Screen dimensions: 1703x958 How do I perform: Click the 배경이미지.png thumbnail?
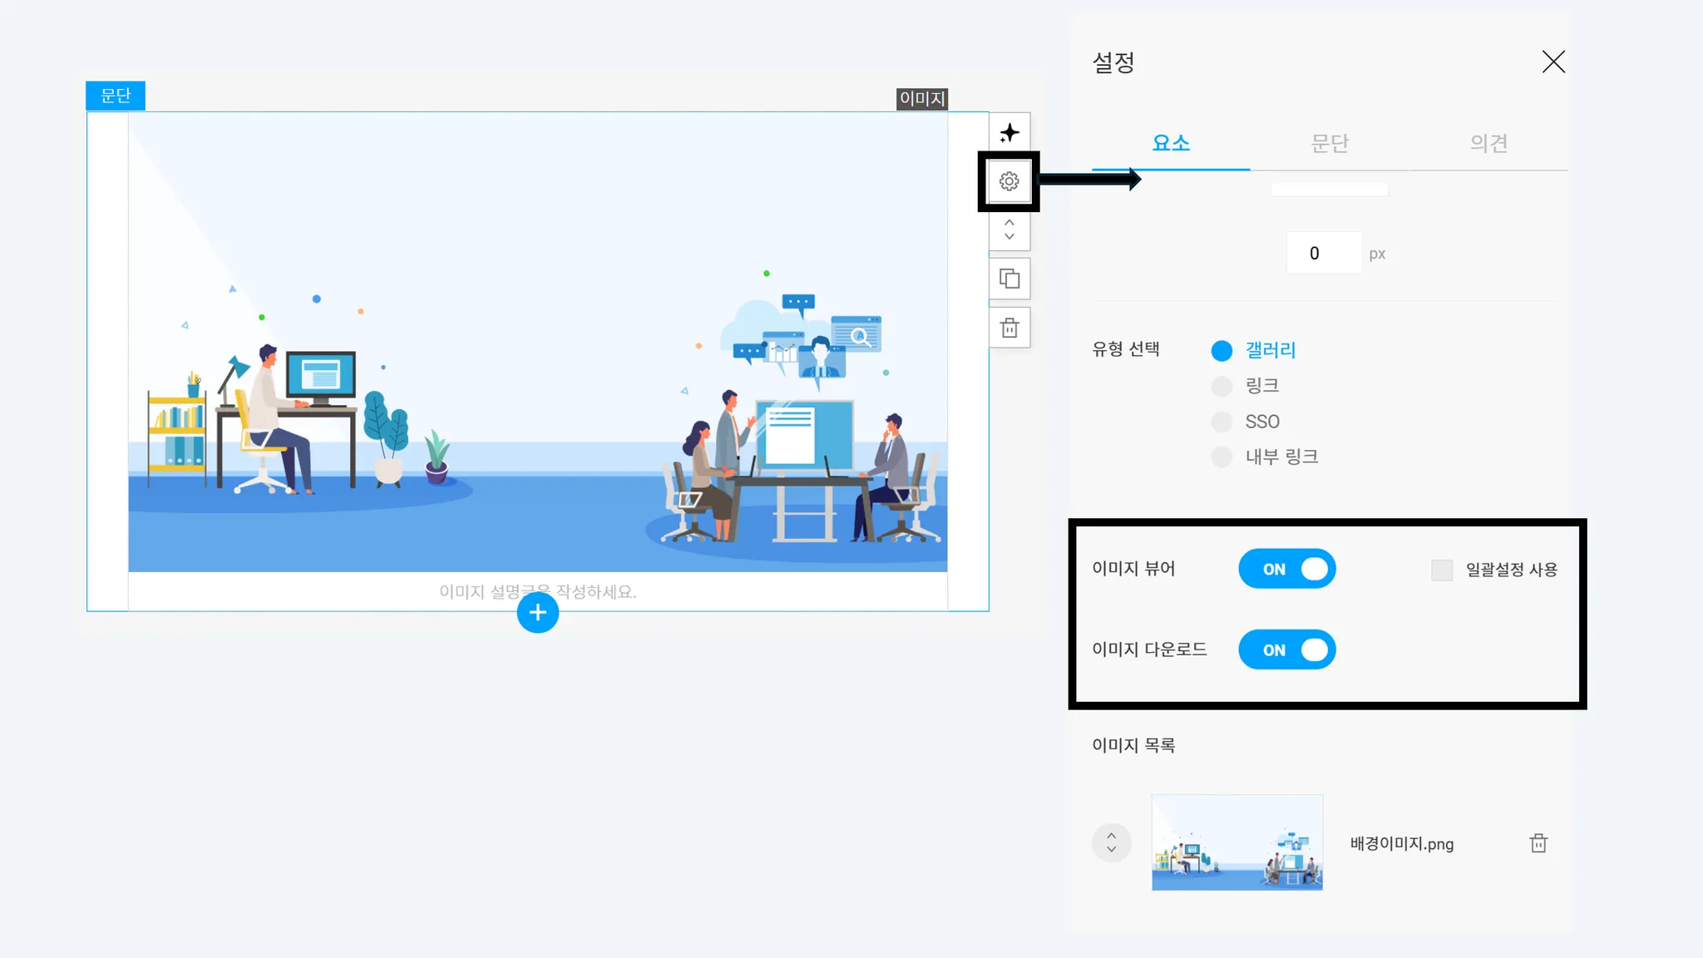pos(1237,842)
